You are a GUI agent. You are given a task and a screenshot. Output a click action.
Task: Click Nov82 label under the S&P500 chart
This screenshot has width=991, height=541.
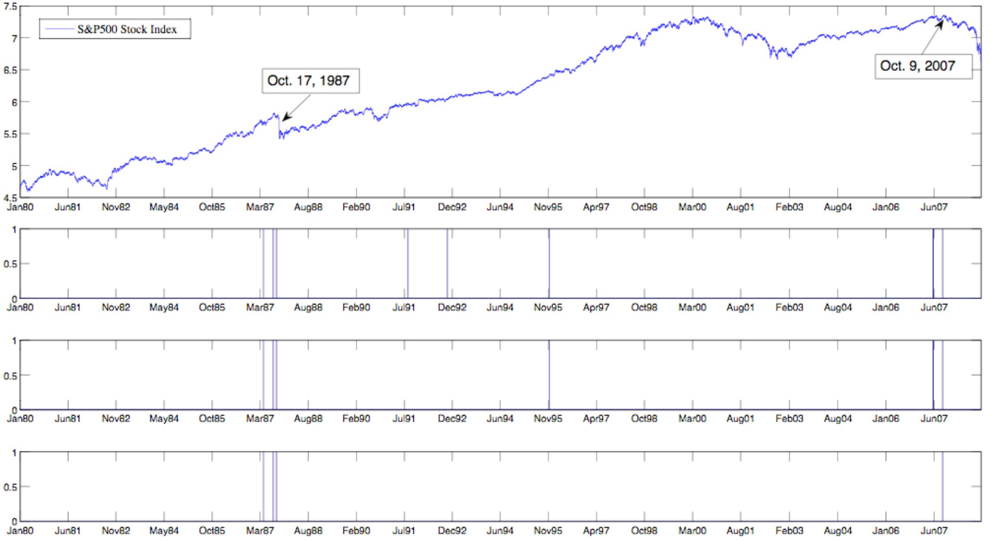click(x=116, y=207)
